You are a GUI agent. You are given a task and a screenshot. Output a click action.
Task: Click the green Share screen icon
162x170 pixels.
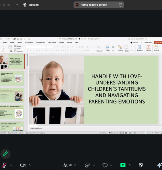point(123,165)
